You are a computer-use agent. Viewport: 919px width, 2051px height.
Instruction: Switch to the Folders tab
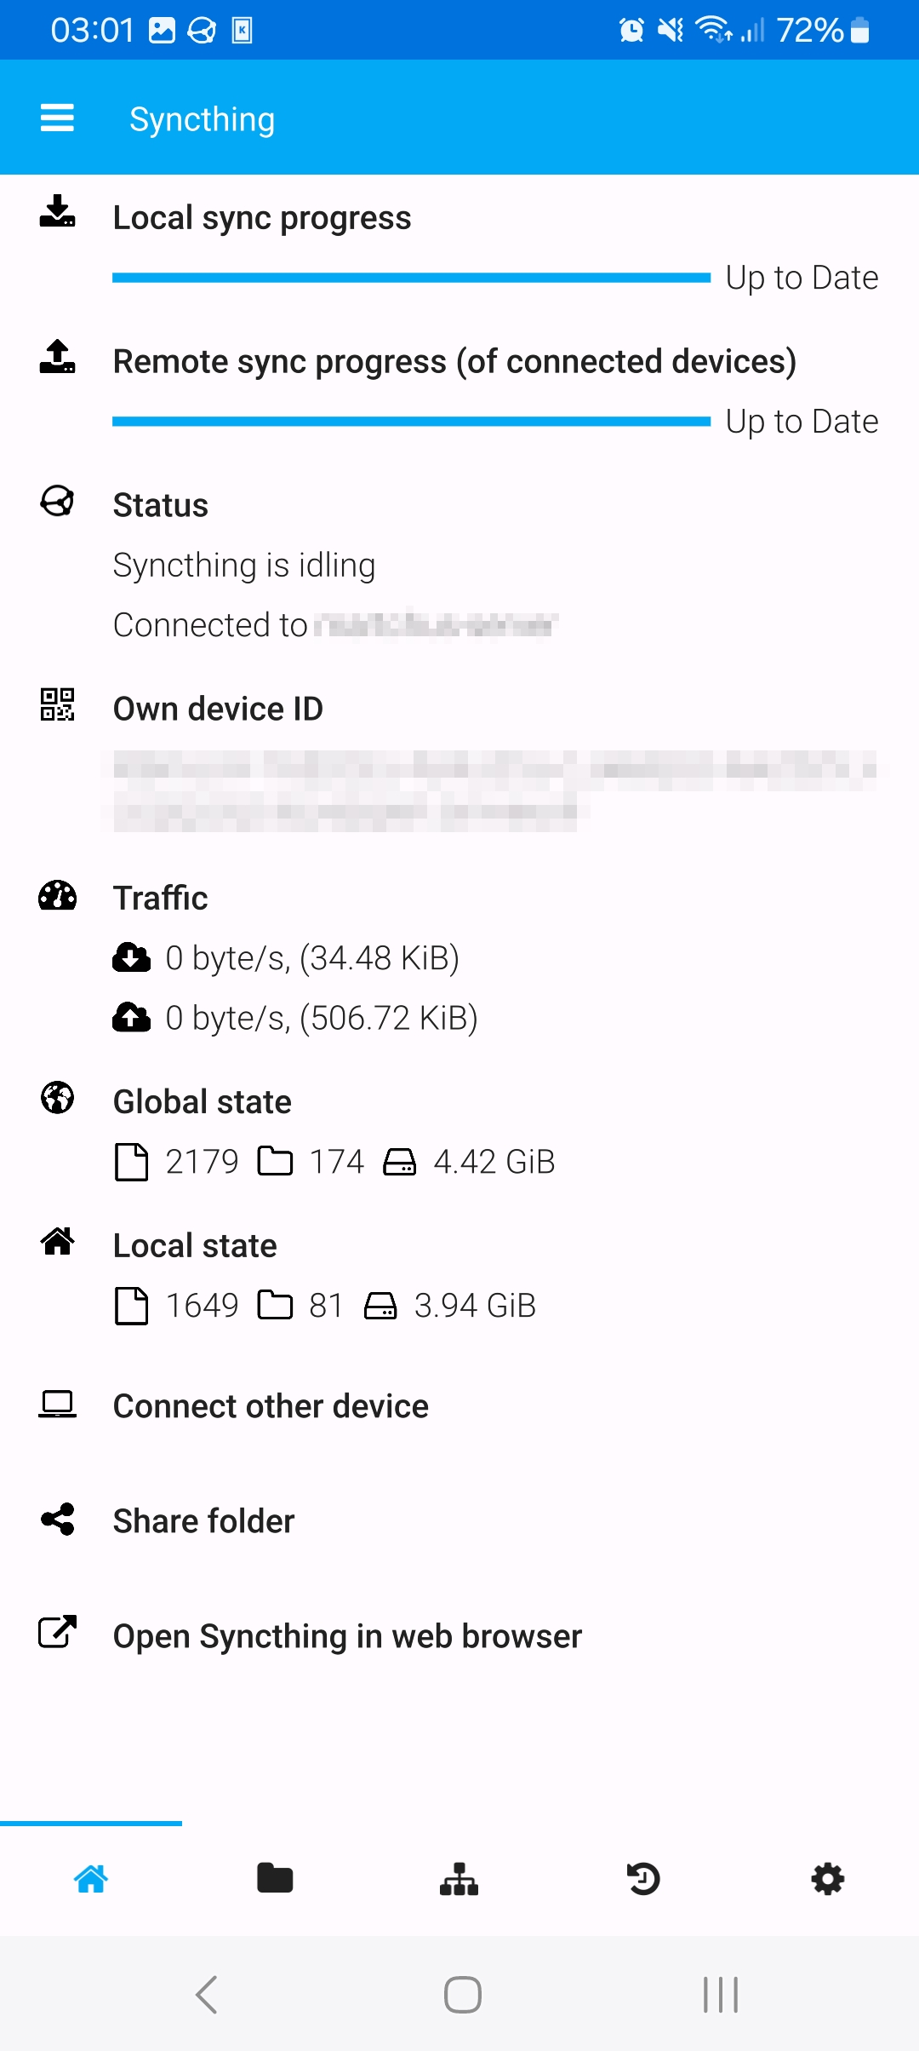click(x=275, y=1878)
